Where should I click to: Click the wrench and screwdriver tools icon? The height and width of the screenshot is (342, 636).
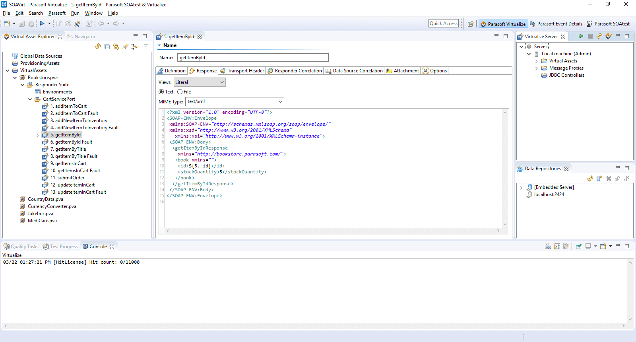click(x=77, y=23)
